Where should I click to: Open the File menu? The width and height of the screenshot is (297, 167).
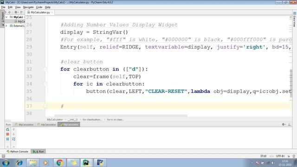3,7
